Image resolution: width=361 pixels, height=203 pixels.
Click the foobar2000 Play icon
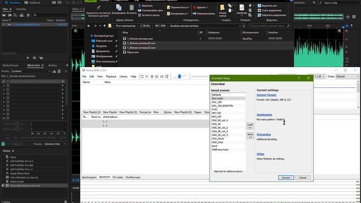tap(147, 77)
